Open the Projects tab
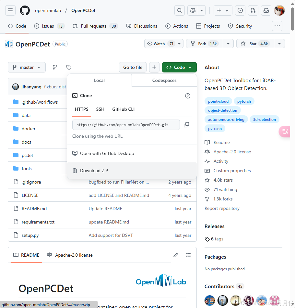 pos(208,26)
